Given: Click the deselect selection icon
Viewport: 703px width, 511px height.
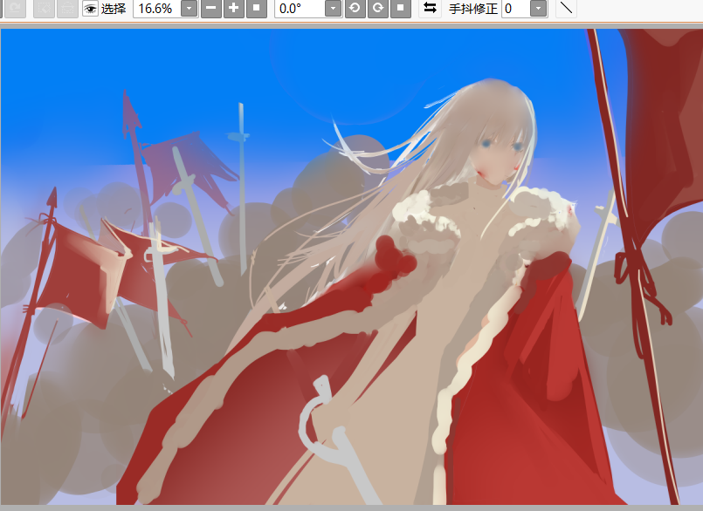Looking at the screenshot, I should point(43,9).
